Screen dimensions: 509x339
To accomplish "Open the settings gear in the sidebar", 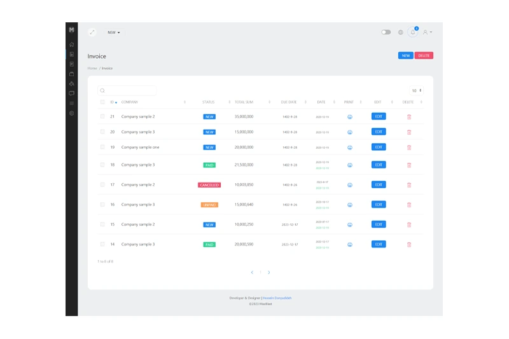I will pos(72,113).
